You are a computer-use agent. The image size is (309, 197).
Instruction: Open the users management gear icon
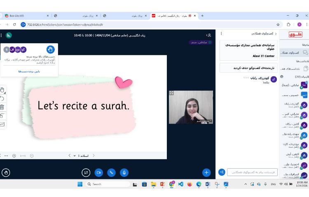pos(282,76)
